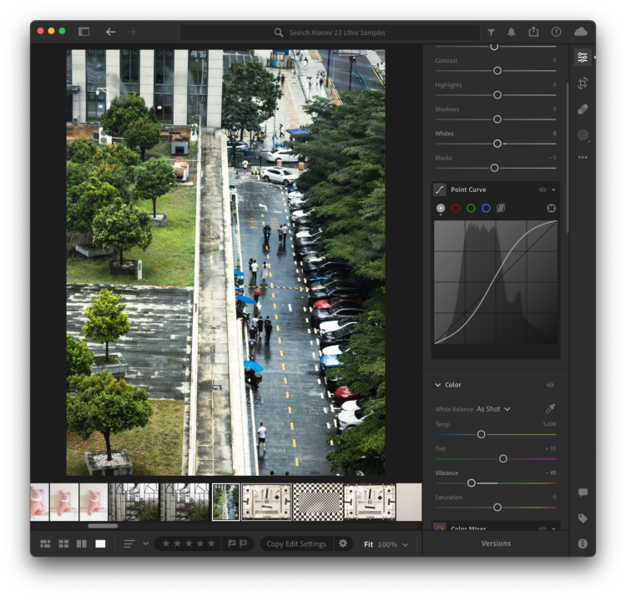Open the comments speech bubble icon
The width and height of the screenshot is (626, 597).
tap(583, 493)
